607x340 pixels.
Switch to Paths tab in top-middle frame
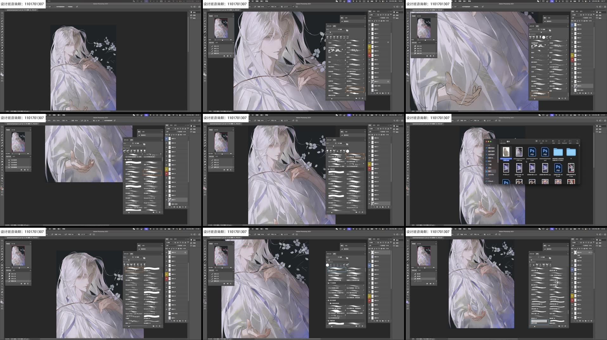[x=378, y=12]
